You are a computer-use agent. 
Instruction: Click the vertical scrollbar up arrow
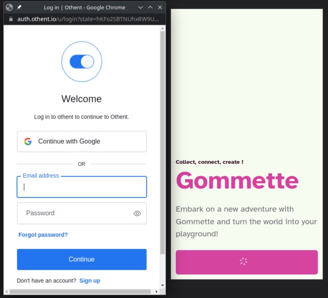(x=163, y=28)
